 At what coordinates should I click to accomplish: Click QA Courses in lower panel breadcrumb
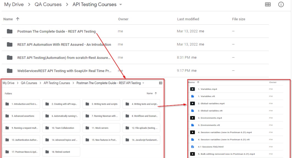pyautogui.click(x=29, y=83)
